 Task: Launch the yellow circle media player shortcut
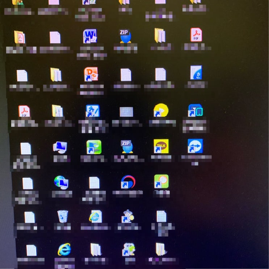pyautogui.click(x=161, y=110)
